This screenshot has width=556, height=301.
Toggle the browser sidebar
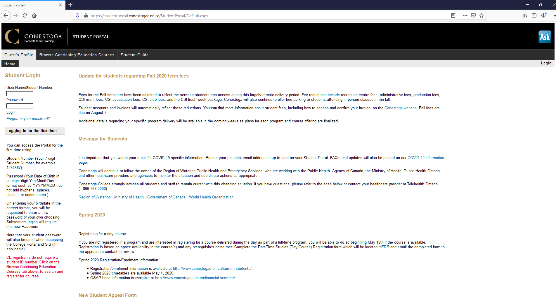point(534,15)
